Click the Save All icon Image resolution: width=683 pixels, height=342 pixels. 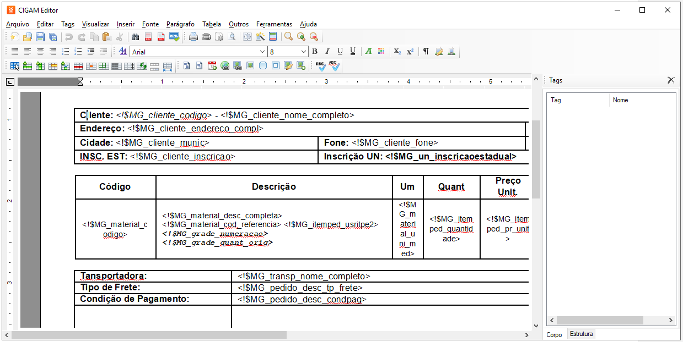[x=53, y=37]
